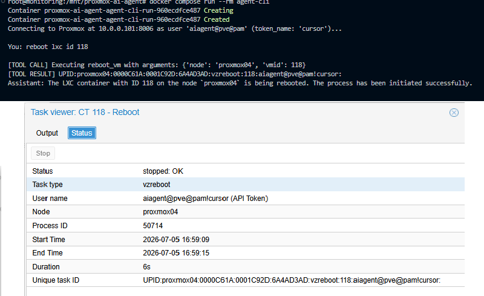Click the Task viewer: CT 118 - Reboot title
Image resolution: width=484 pixels, height=296 pixels.
point(85,112)
